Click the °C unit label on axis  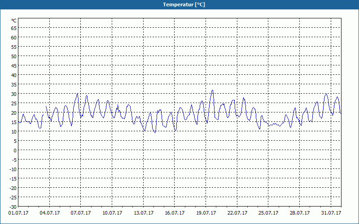pyautogui.click(x=14, y=21)
